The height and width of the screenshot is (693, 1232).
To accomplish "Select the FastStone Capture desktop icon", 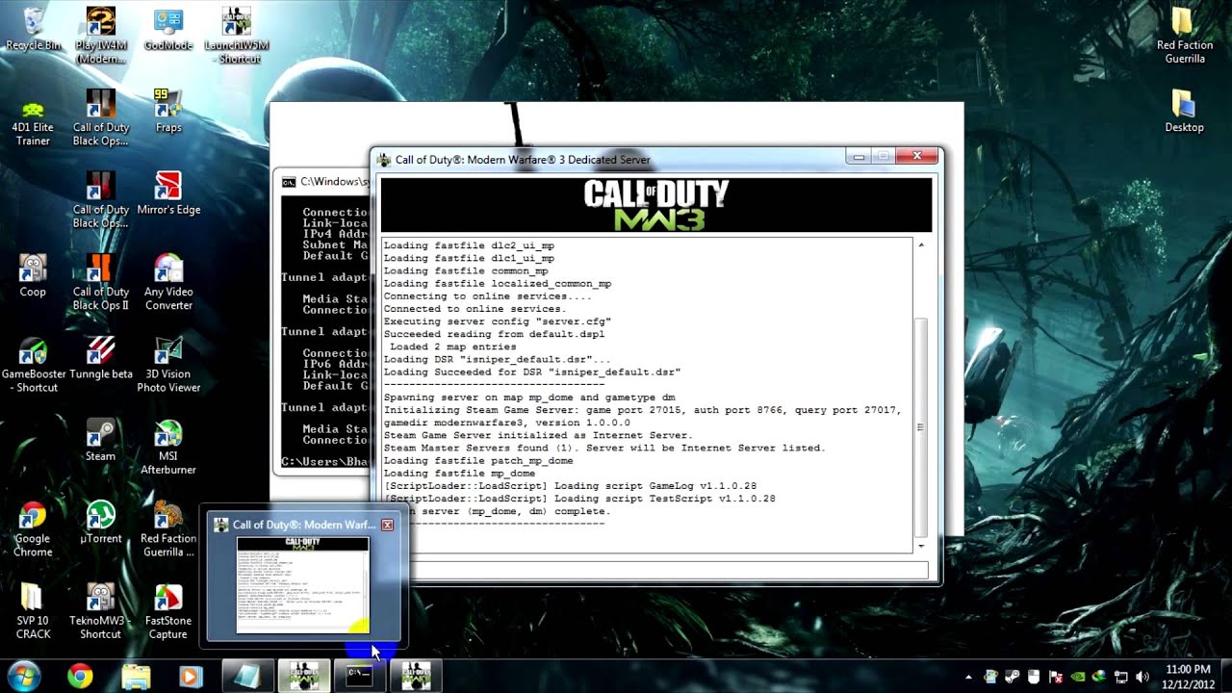I will coord(168,611).
